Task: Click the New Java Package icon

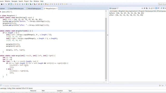Action: click(x=39, y=4)
